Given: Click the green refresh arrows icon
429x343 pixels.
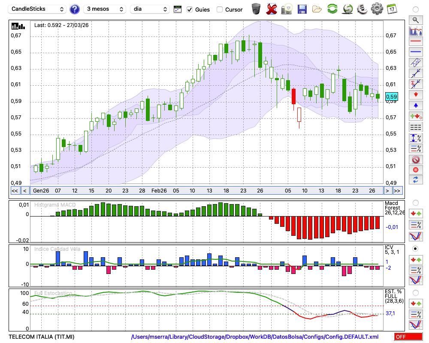Looking at the screenshot, I should 332,9.
